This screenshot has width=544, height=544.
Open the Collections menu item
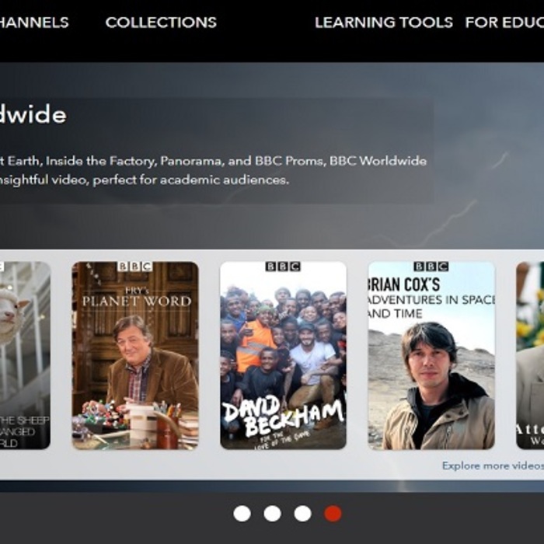pos(161,23)
